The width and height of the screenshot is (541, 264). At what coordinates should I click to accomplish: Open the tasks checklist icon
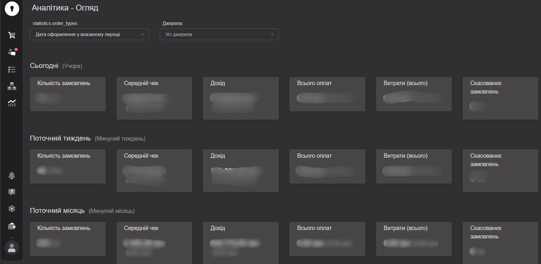(12, 69)
